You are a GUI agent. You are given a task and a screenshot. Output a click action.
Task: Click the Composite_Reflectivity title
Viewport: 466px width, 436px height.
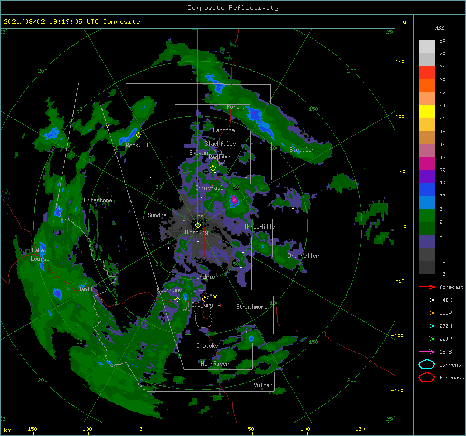point(233,8)
